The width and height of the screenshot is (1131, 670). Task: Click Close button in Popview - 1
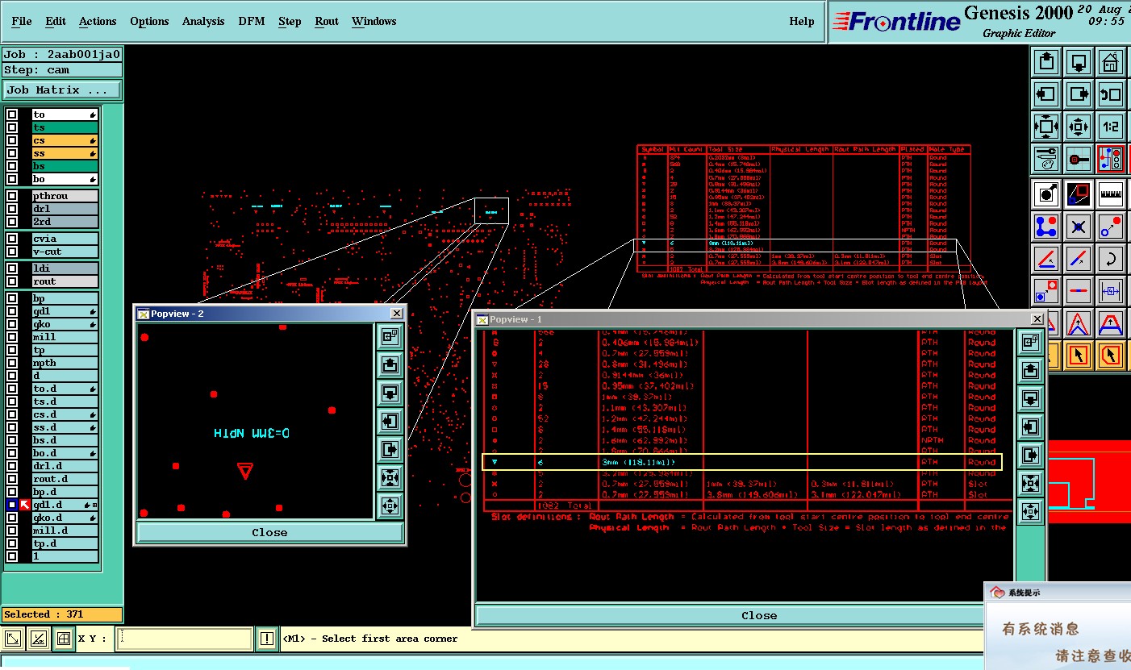(x=759, y=615)
